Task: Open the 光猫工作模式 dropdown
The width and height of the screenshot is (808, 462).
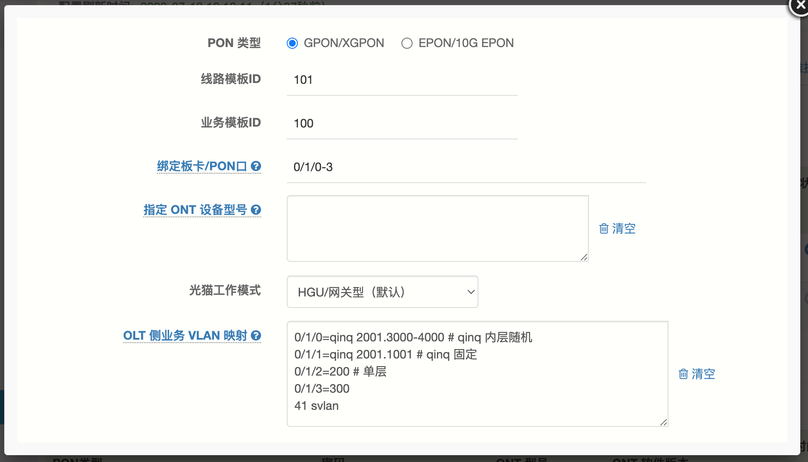Action: 382,292
